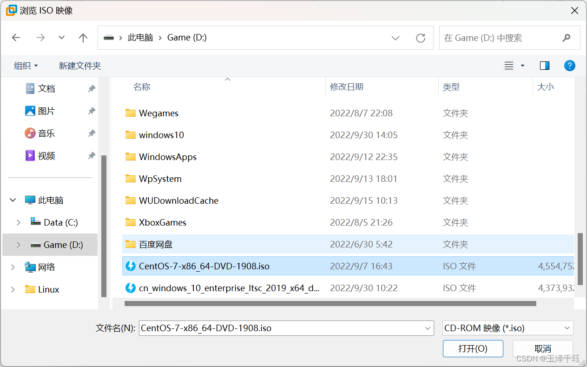This screenshot has height=367, width=587.
Task: Toggle the preview pane
Action: [545, 66]
